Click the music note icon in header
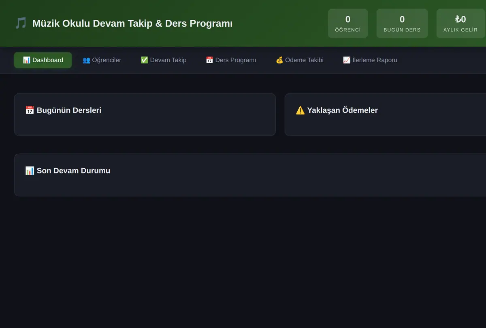The height and width of the screenshot is (328, 486). coord(21,23)
